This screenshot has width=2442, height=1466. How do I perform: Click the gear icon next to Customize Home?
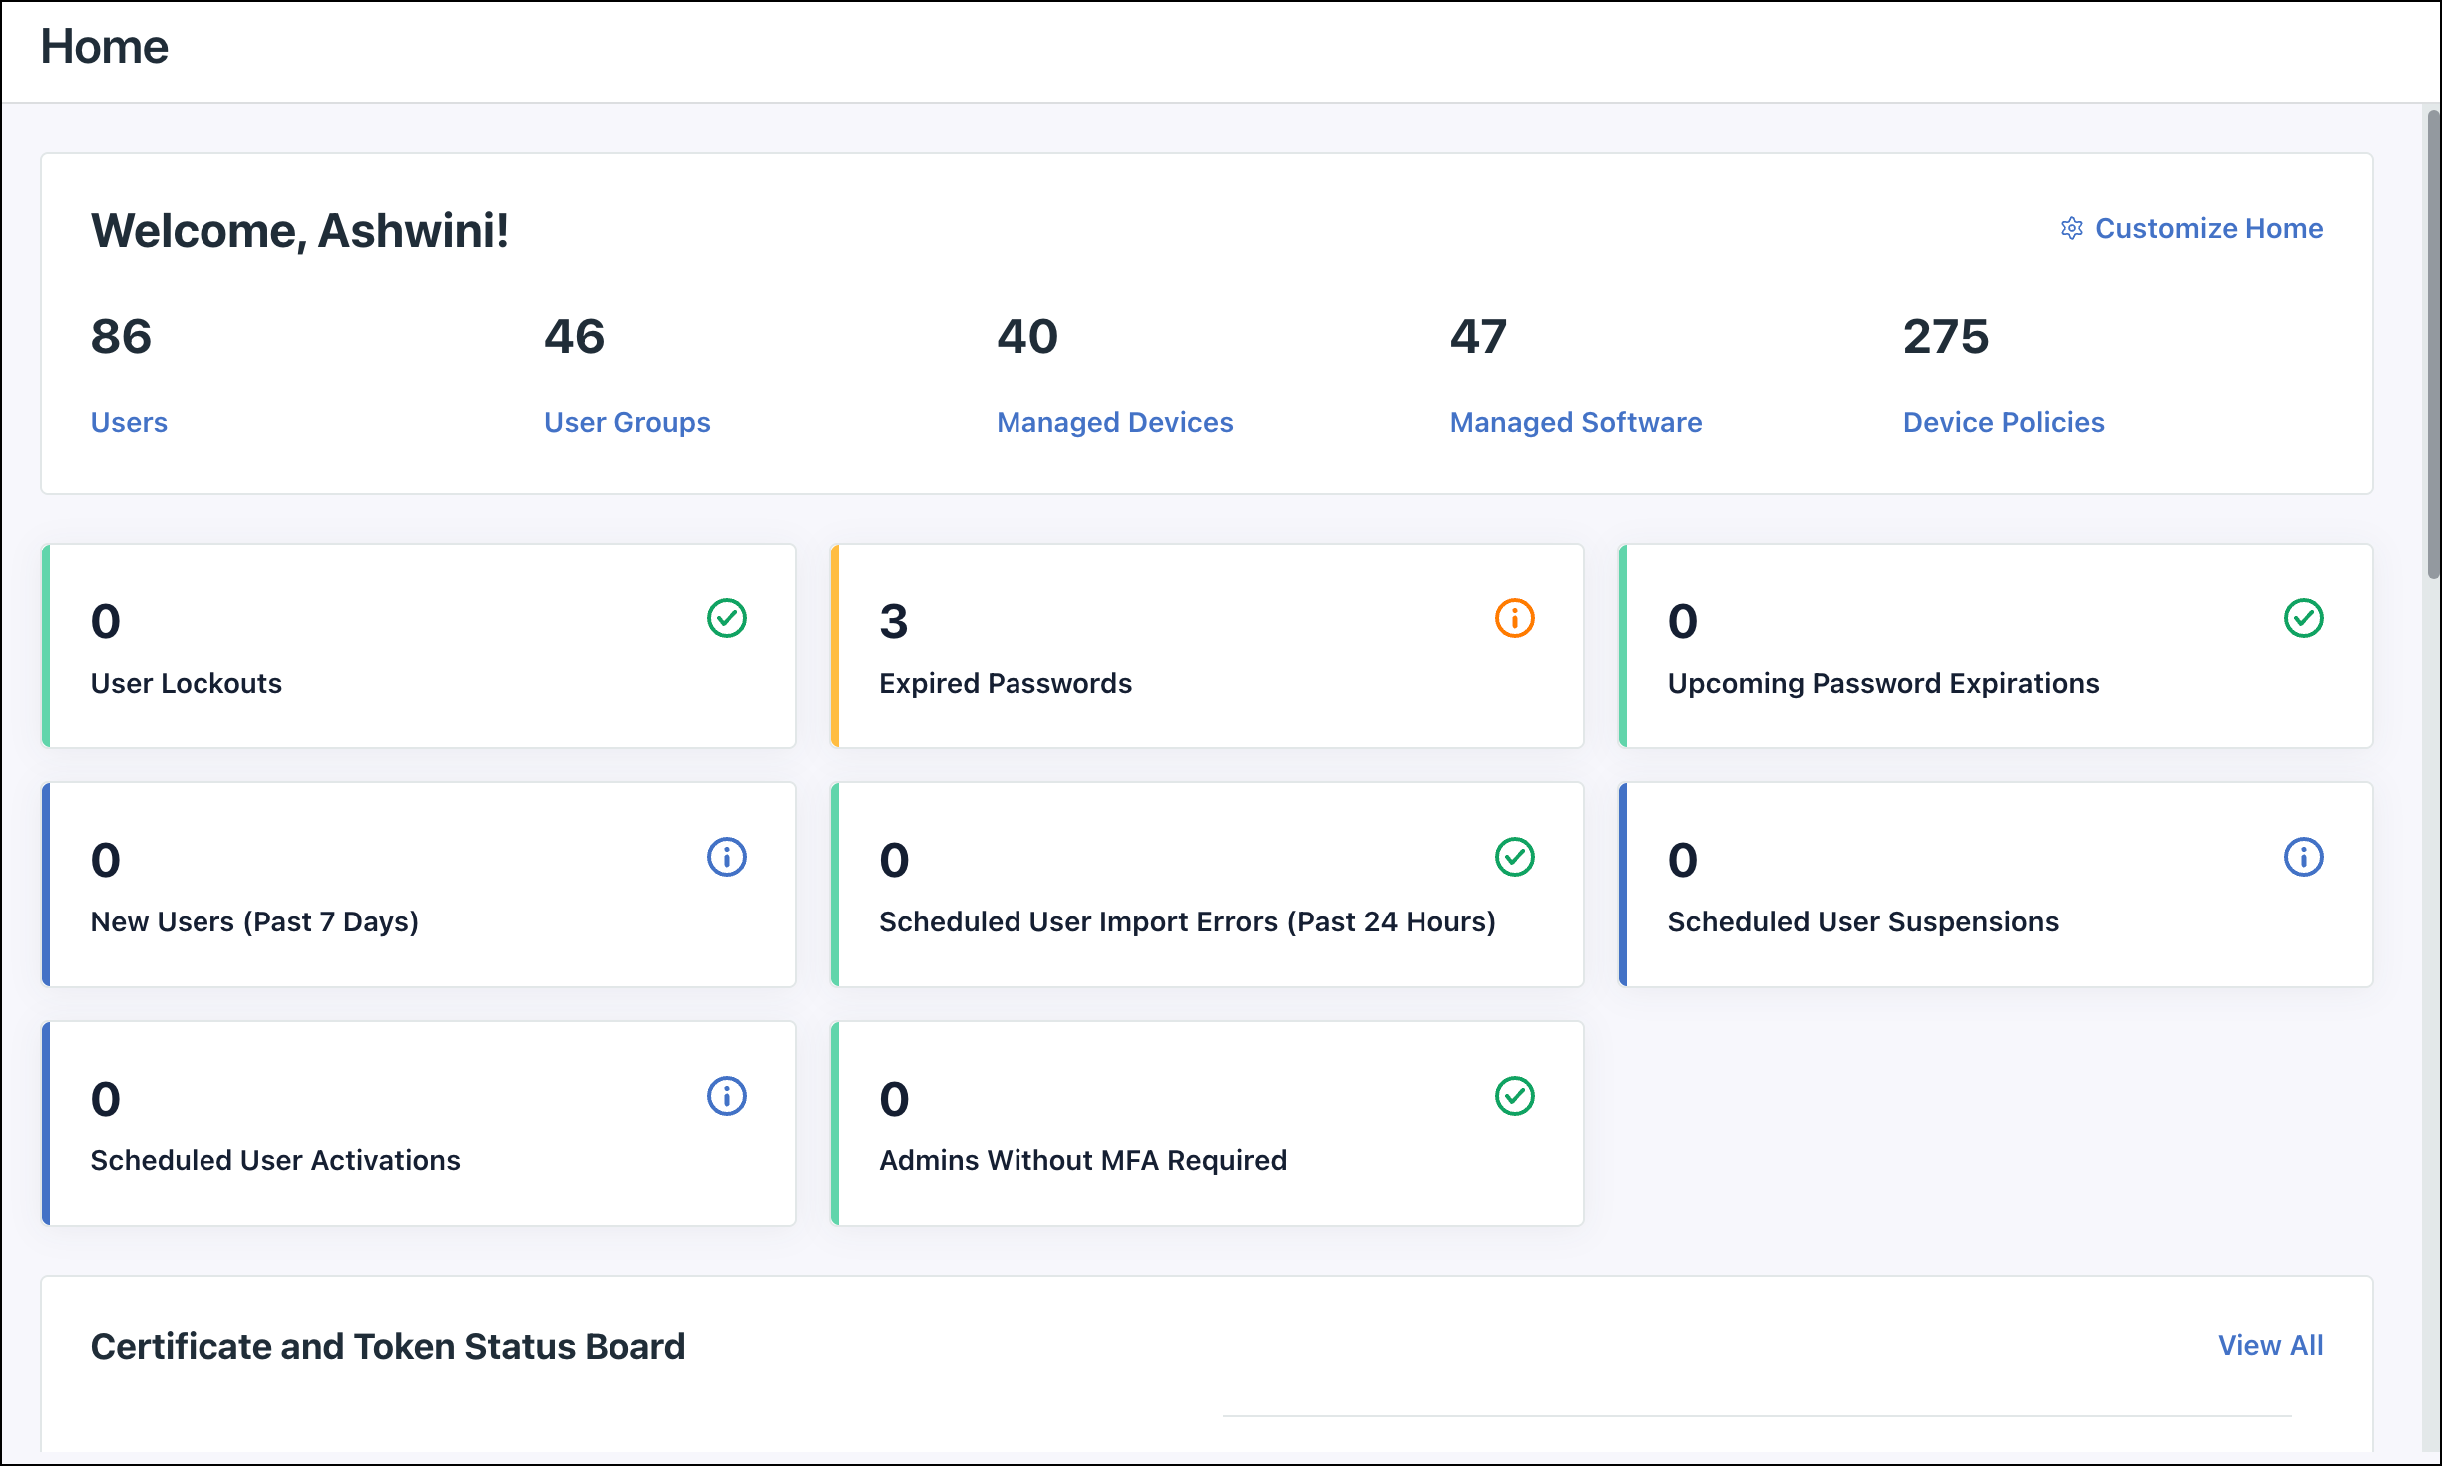(x=2070, y=228)
